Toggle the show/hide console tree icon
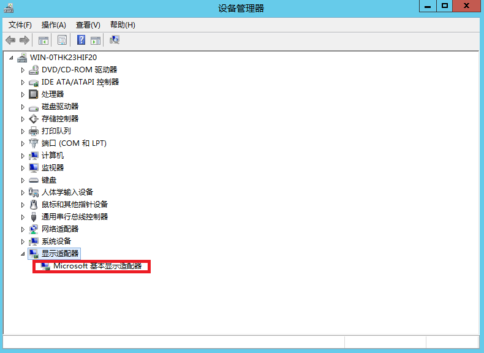Image resolution: width=484 pixels, height=353 pixels. 43,40
